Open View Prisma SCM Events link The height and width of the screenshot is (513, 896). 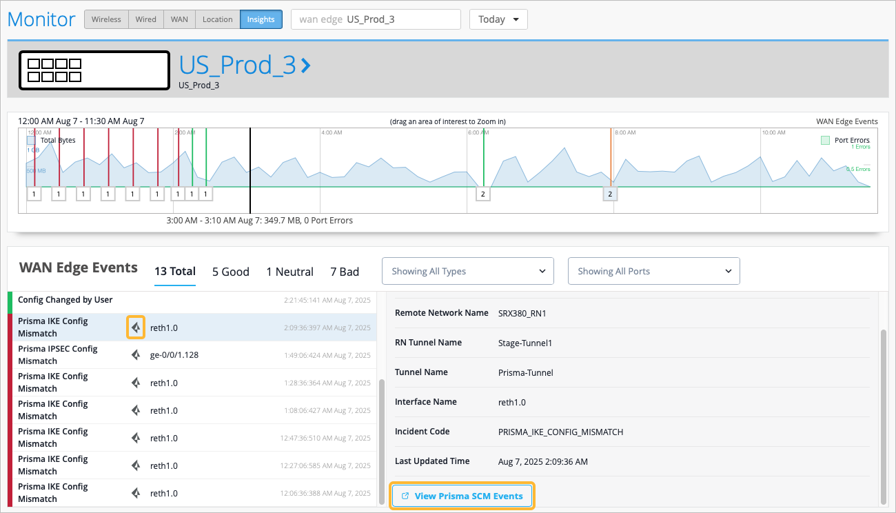pyautogui.click(x=462, y=496)
